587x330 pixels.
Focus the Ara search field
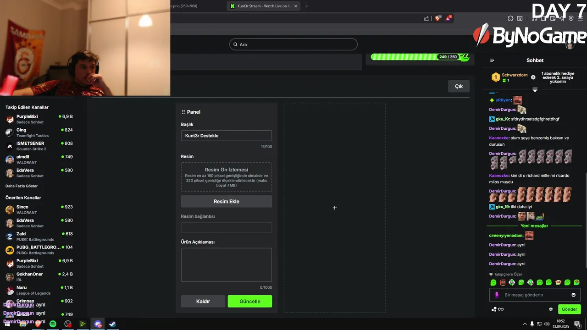pos(293,44)
